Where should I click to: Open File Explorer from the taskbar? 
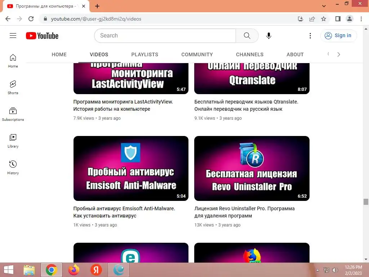[29, 270]
